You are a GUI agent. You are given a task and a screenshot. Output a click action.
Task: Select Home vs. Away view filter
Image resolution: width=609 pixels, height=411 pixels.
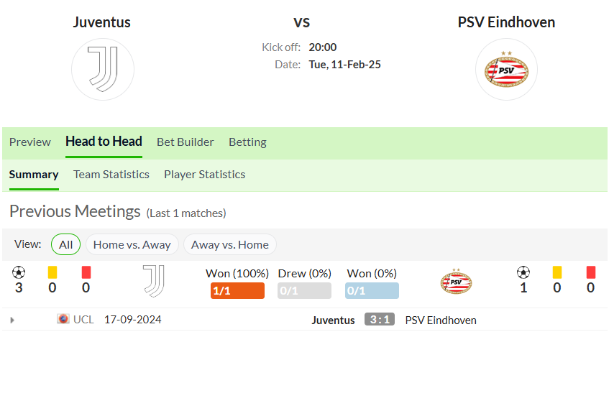[x=132, y=244]
